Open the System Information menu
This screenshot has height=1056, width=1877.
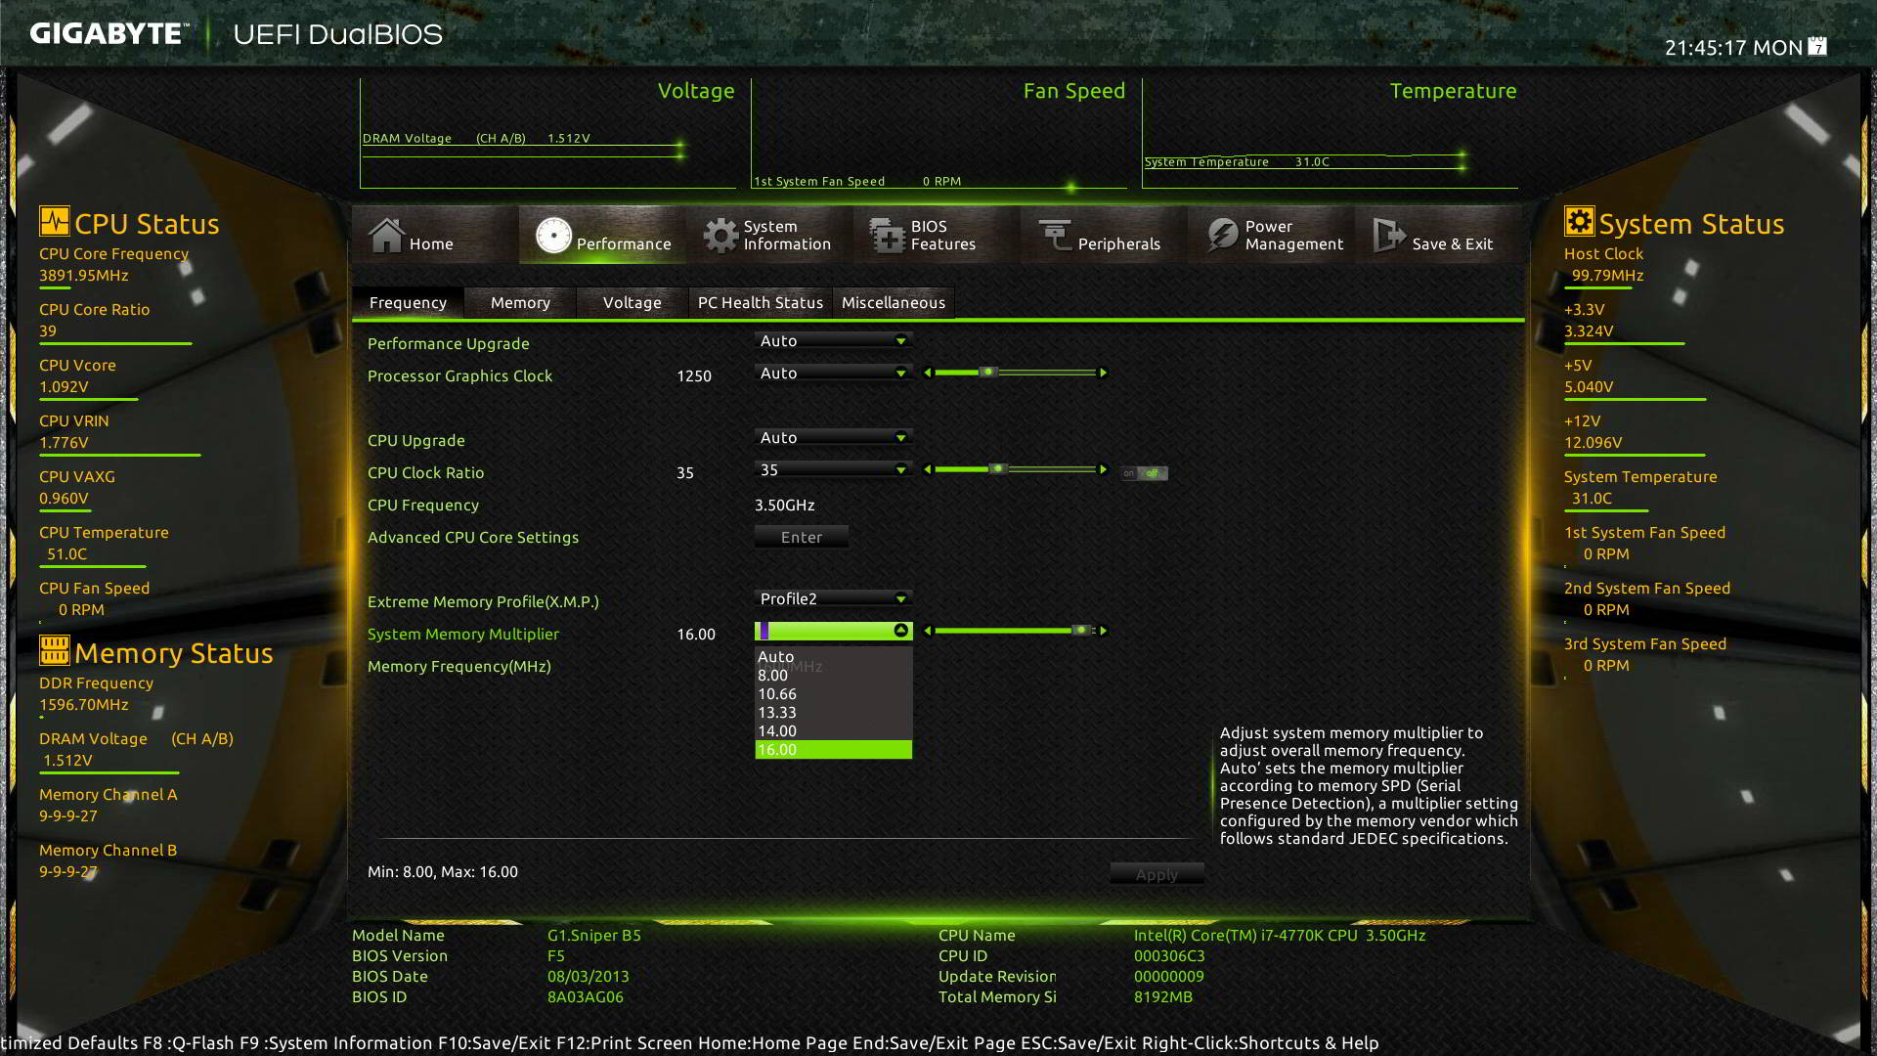pos(769,235)
